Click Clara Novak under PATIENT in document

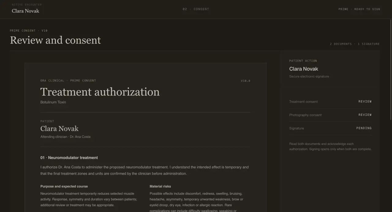[59, 129]
